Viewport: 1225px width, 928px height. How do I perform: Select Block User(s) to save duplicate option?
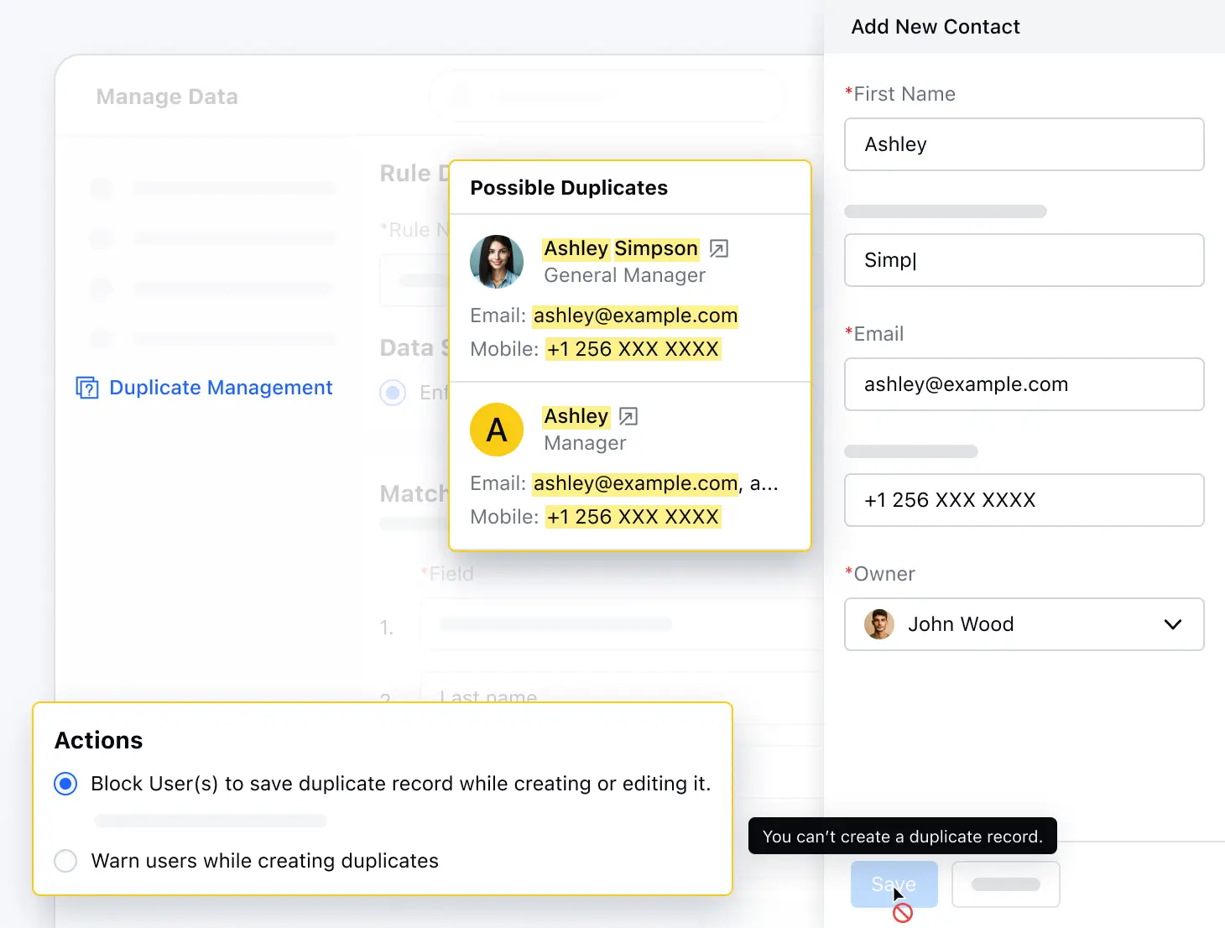pos(65,784)
